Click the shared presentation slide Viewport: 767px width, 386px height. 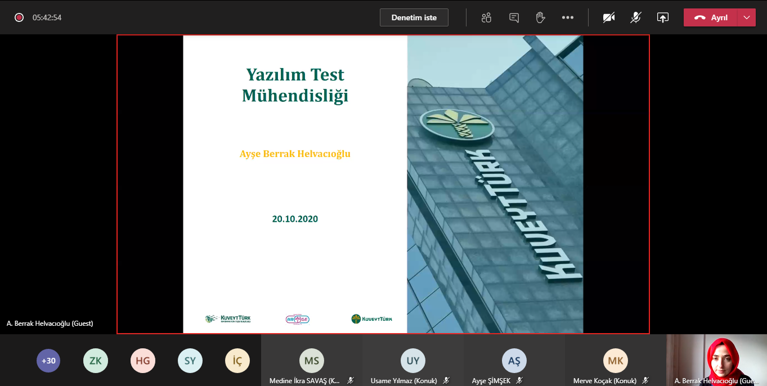(383, 184)
